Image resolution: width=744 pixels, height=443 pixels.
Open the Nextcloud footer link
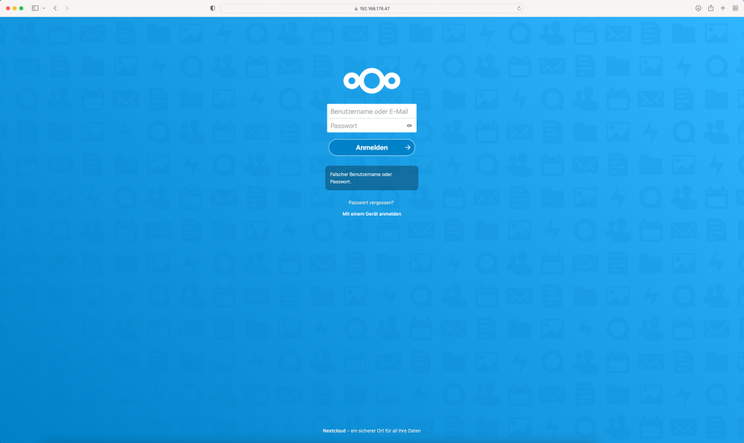point(334,430)
